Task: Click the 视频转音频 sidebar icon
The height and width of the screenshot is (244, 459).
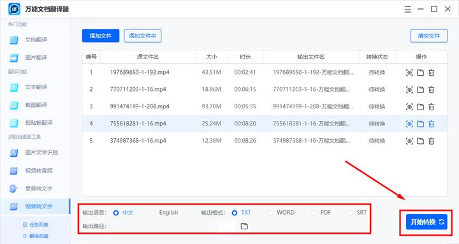Action: [x=13, y=171]
